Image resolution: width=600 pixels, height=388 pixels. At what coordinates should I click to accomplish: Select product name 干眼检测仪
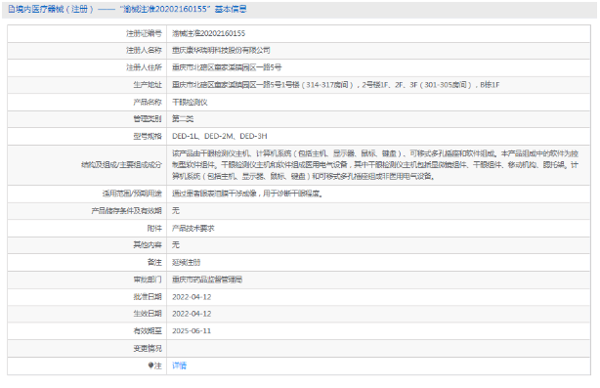click(x=190, y=103)
